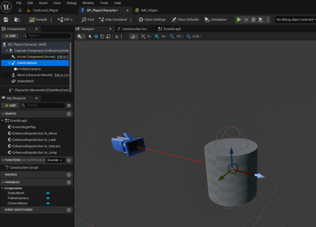Open the Override functions dropdown
This screenshot has width=316, height=227.
tap(55, 160)
